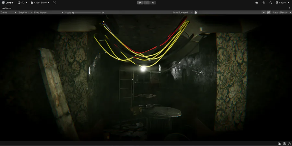The height and width of the screenshot is (146, 292).
Task: Toggle mute audio in Game view
Action: pyautogui.click(x=264, y=12)
